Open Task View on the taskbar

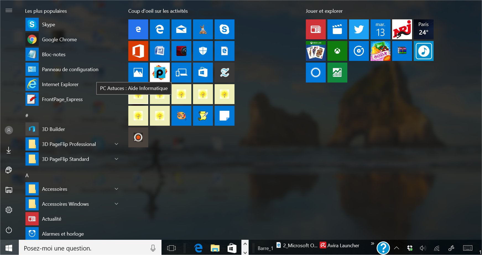click(171, 248)
